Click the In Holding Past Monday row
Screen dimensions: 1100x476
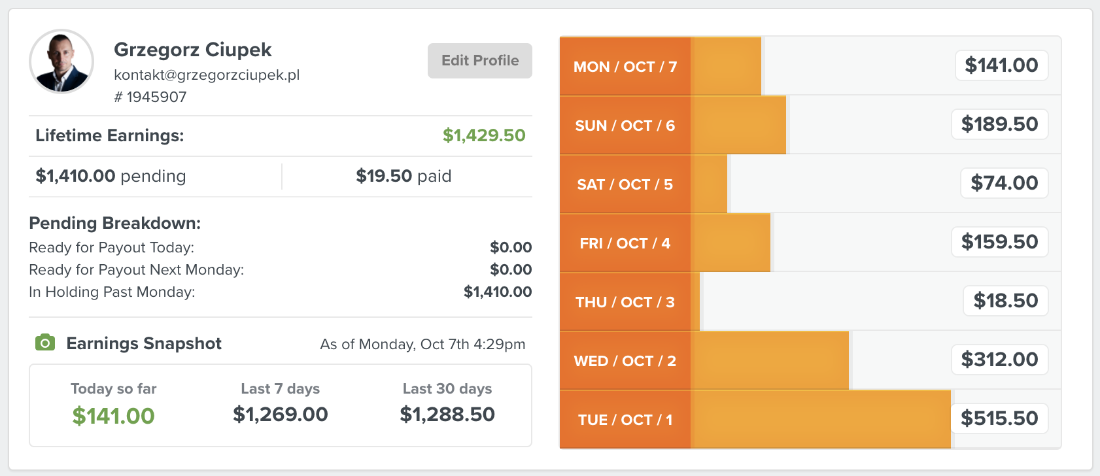point(281,292)
